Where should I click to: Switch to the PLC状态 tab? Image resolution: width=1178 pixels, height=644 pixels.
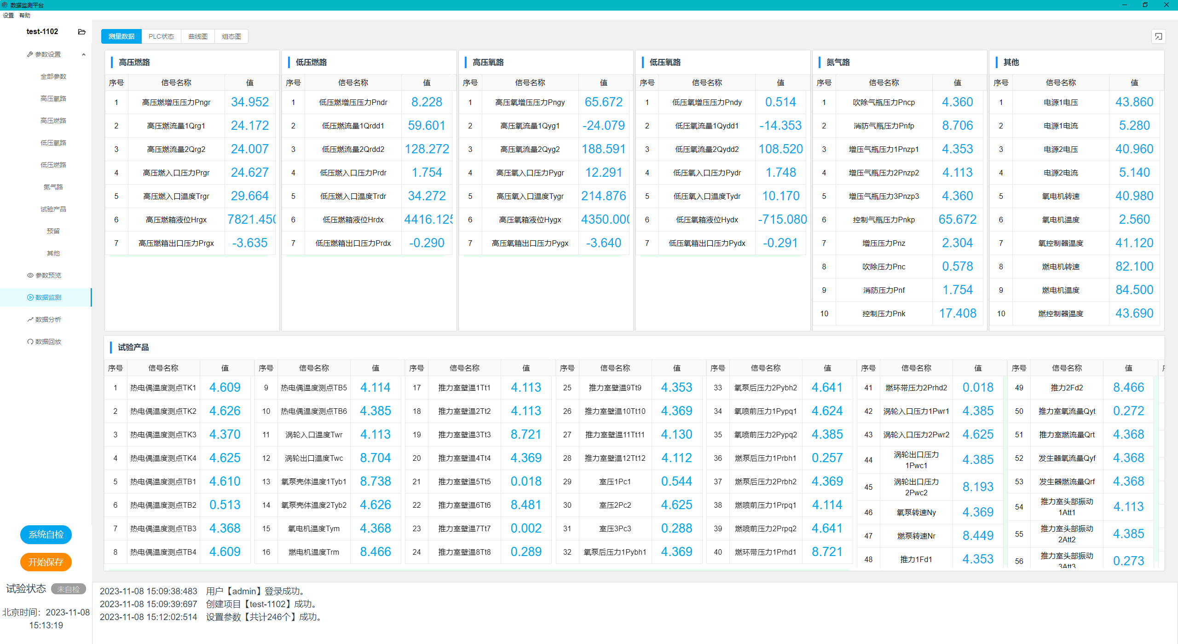pos(161,36)
